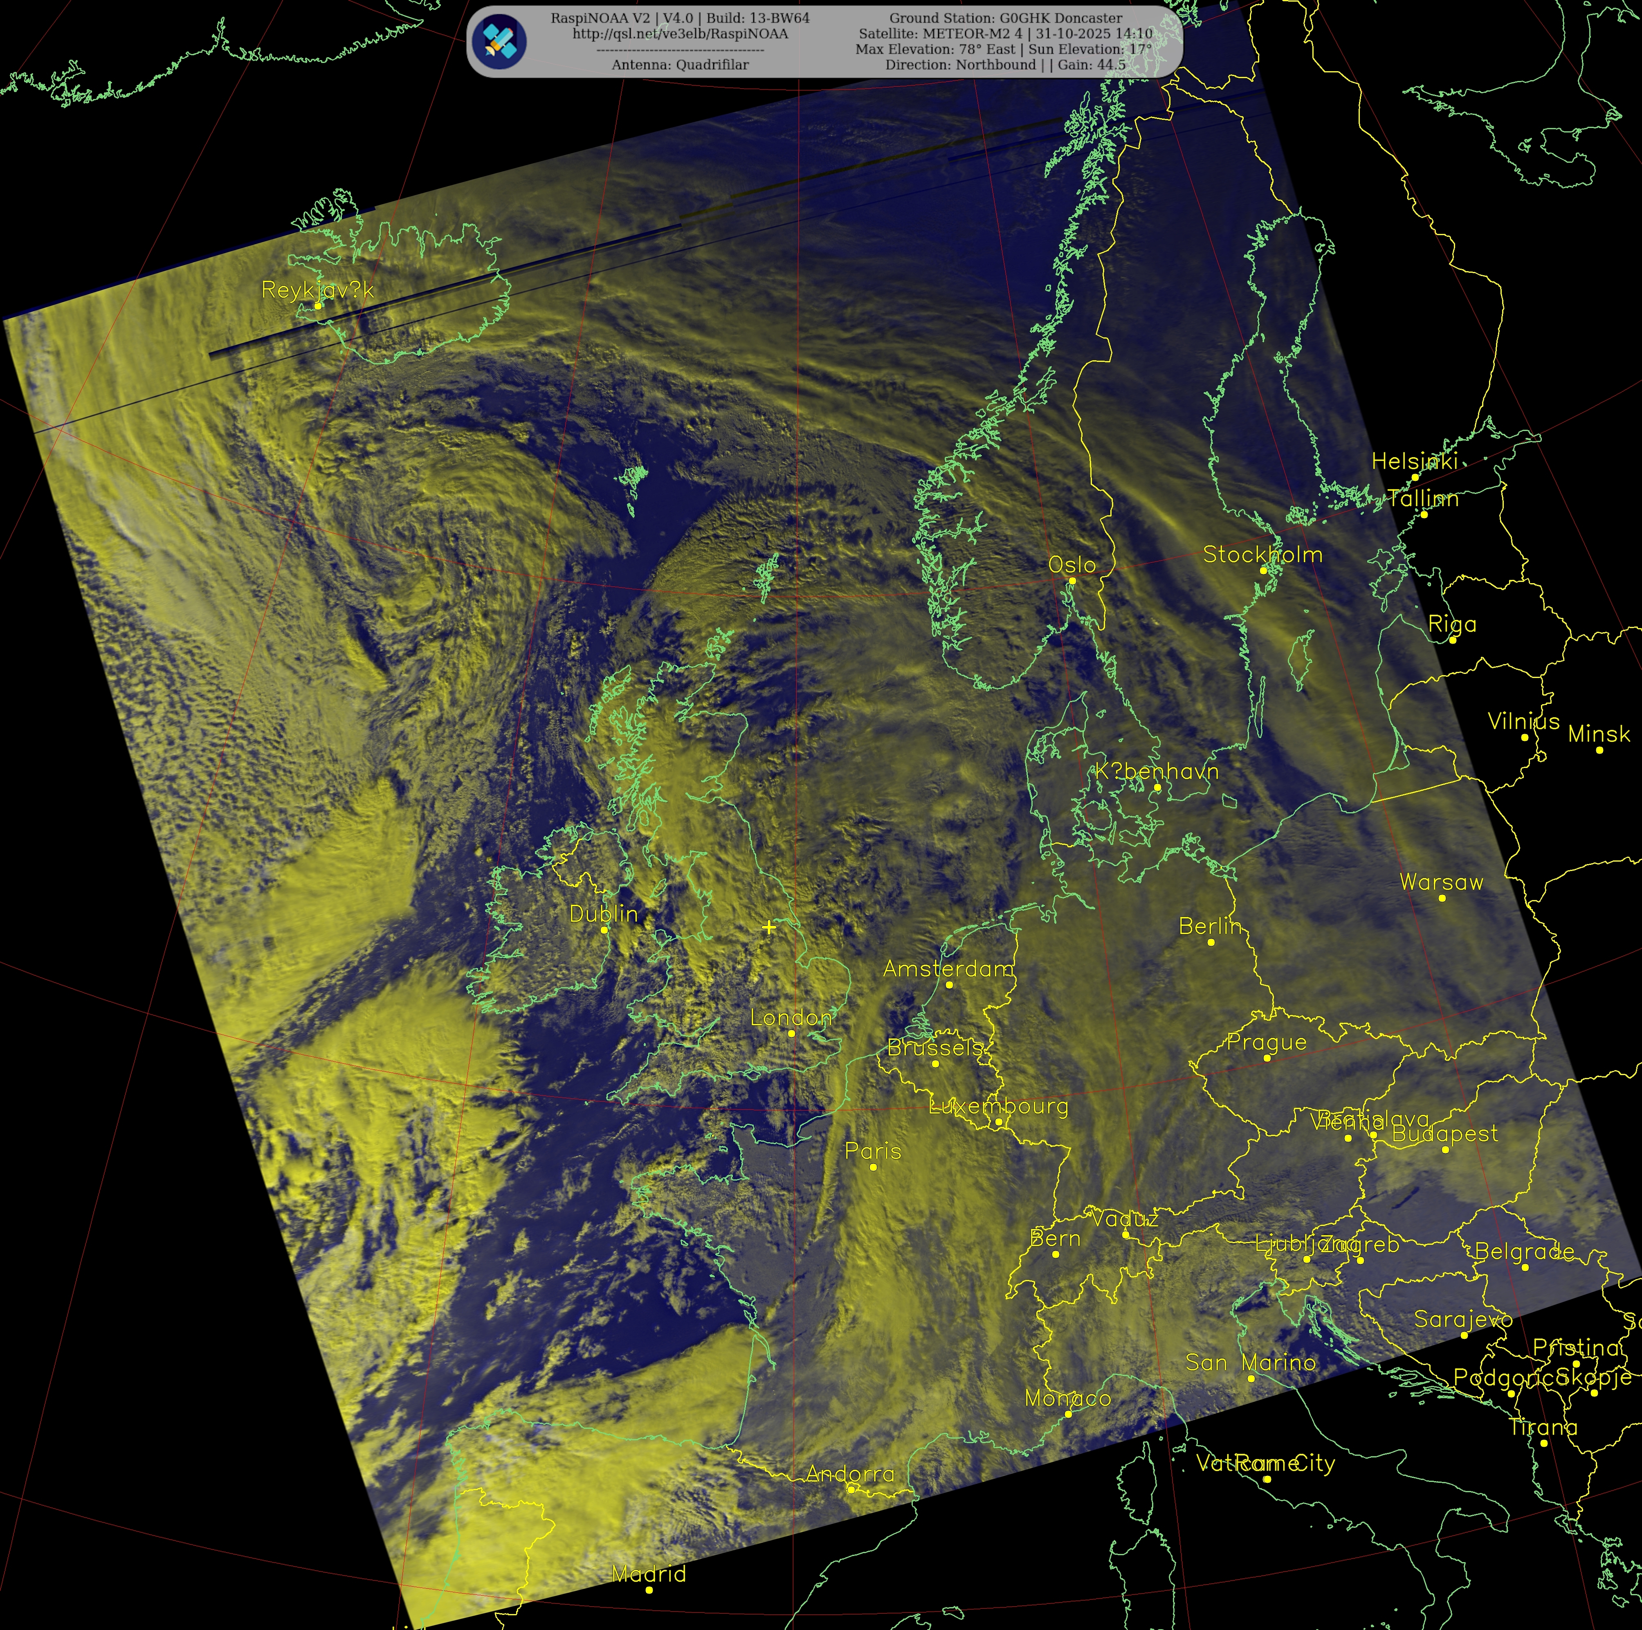Click the London city dot marker

[791, 1033]
